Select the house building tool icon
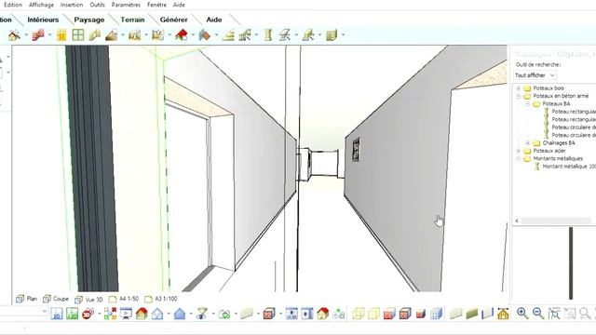Viewport: 596px width, 335px height. coord(15,35)
